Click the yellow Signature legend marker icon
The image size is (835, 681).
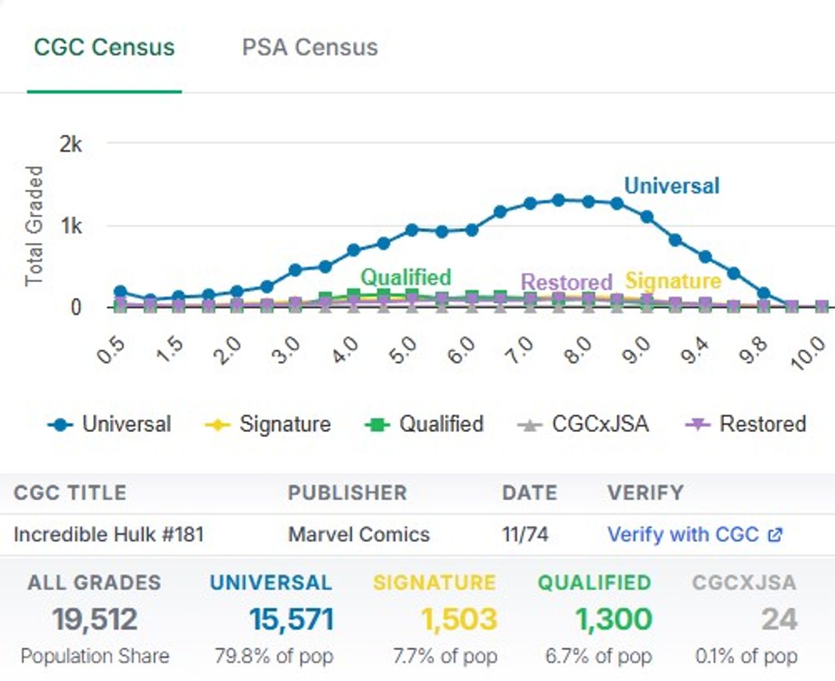[x=217, y=426]
